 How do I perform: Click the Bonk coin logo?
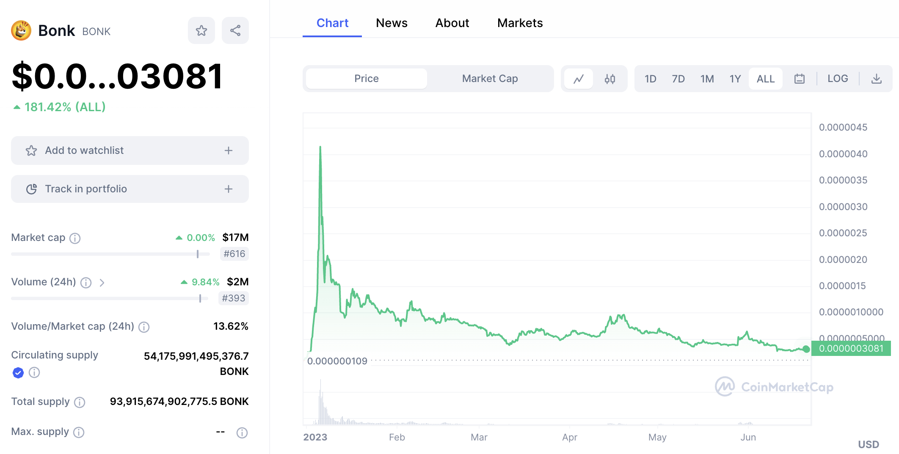click(x=21, y=30)
